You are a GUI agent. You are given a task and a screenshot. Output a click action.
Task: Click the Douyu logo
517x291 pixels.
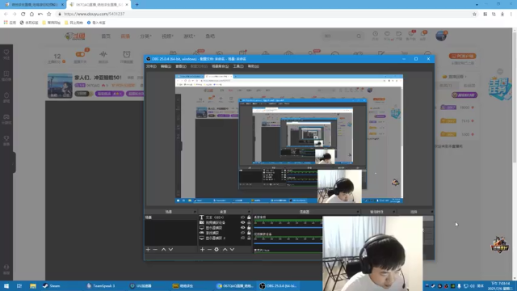[x=75, y=36]
